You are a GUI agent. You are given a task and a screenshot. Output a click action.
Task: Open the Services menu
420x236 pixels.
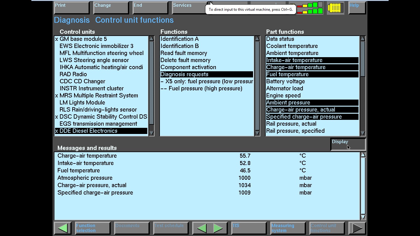coord(189,8)
